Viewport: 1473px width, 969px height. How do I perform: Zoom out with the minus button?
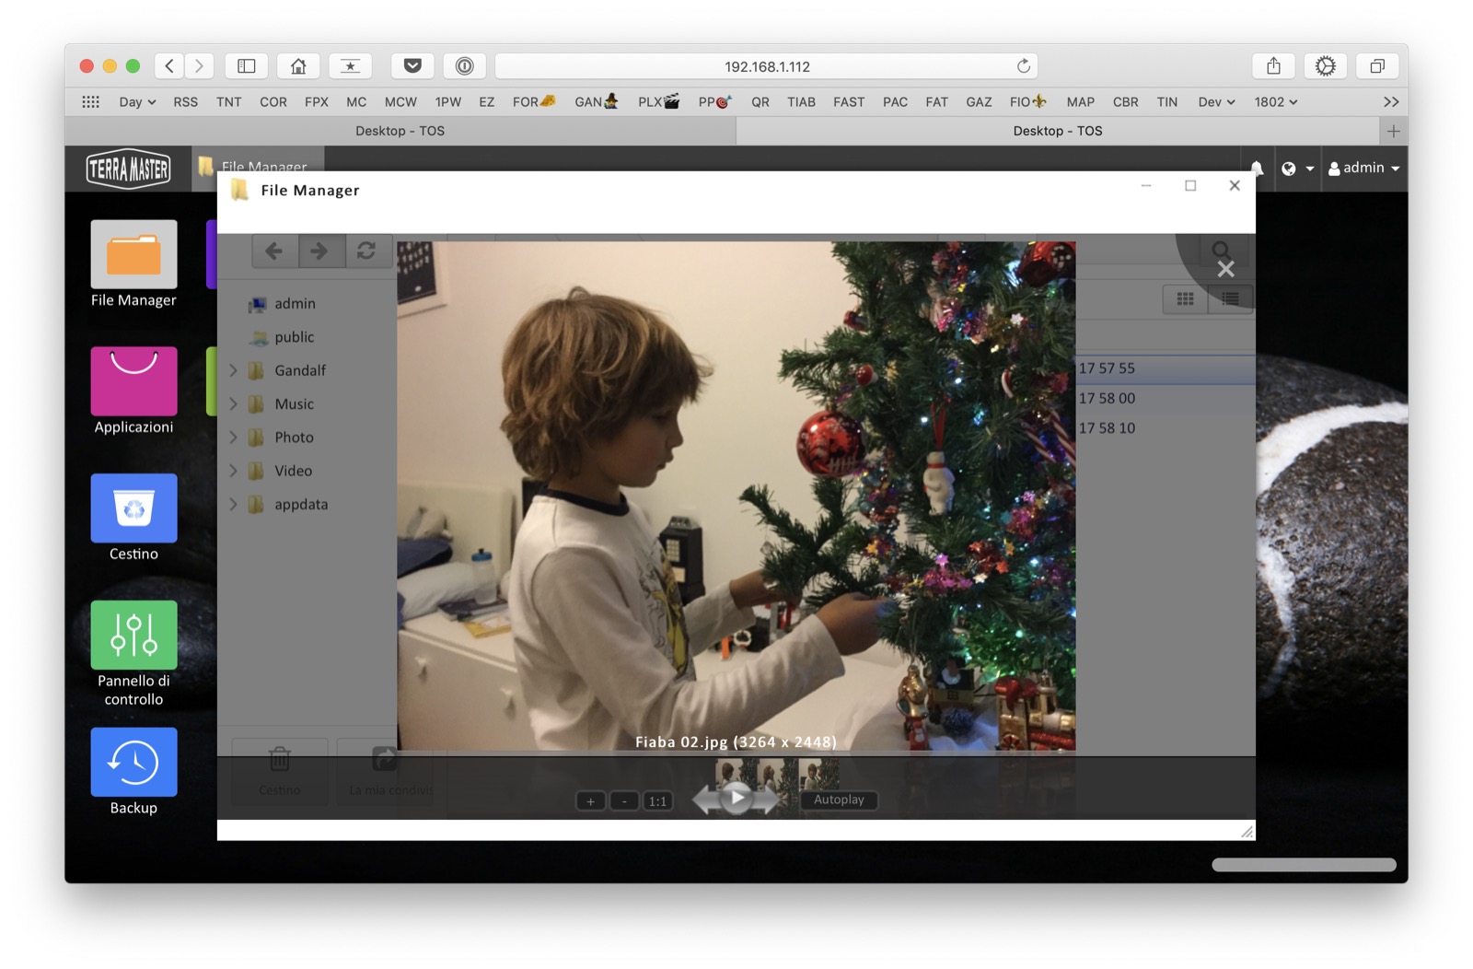624,801
